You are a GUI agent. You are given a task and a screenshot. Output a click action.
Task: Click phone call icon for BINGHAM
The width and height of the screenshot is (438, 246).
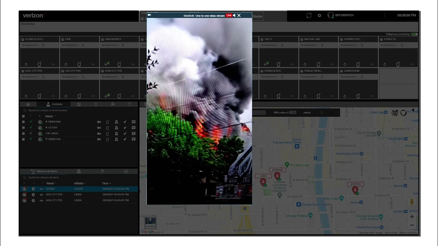107,122
